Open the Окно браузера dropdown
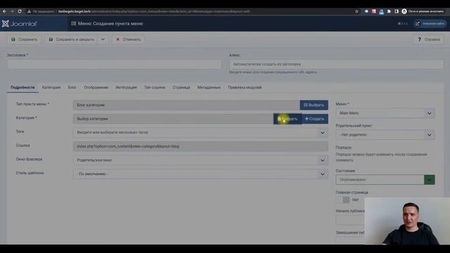The height and width of the screenshot is (253, 450). click(x=200, y=160)
